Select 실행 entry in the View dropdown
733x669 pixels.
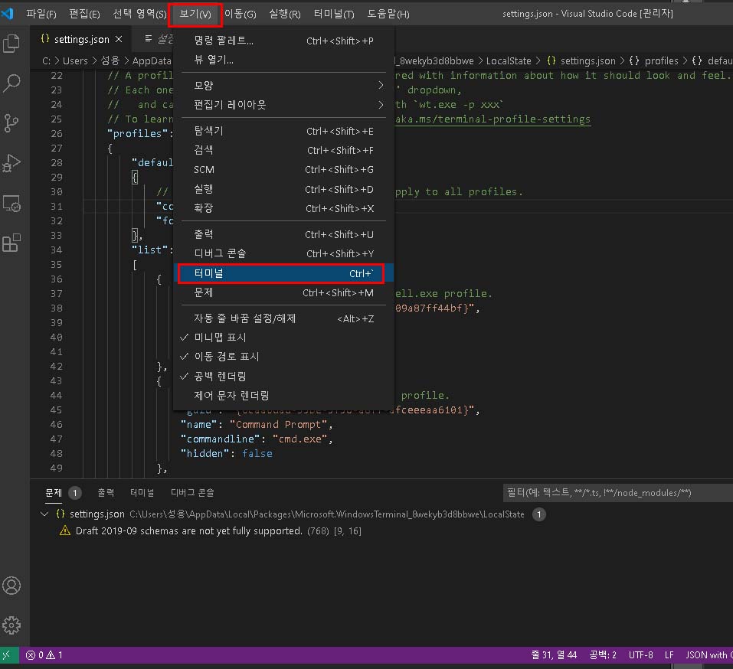(283, 189)
